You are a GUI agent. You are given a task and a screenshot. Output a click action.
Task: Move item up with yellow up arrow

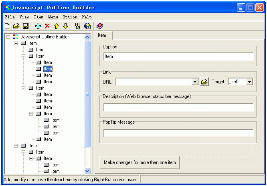pyautogui.click(x=57, y=26)
